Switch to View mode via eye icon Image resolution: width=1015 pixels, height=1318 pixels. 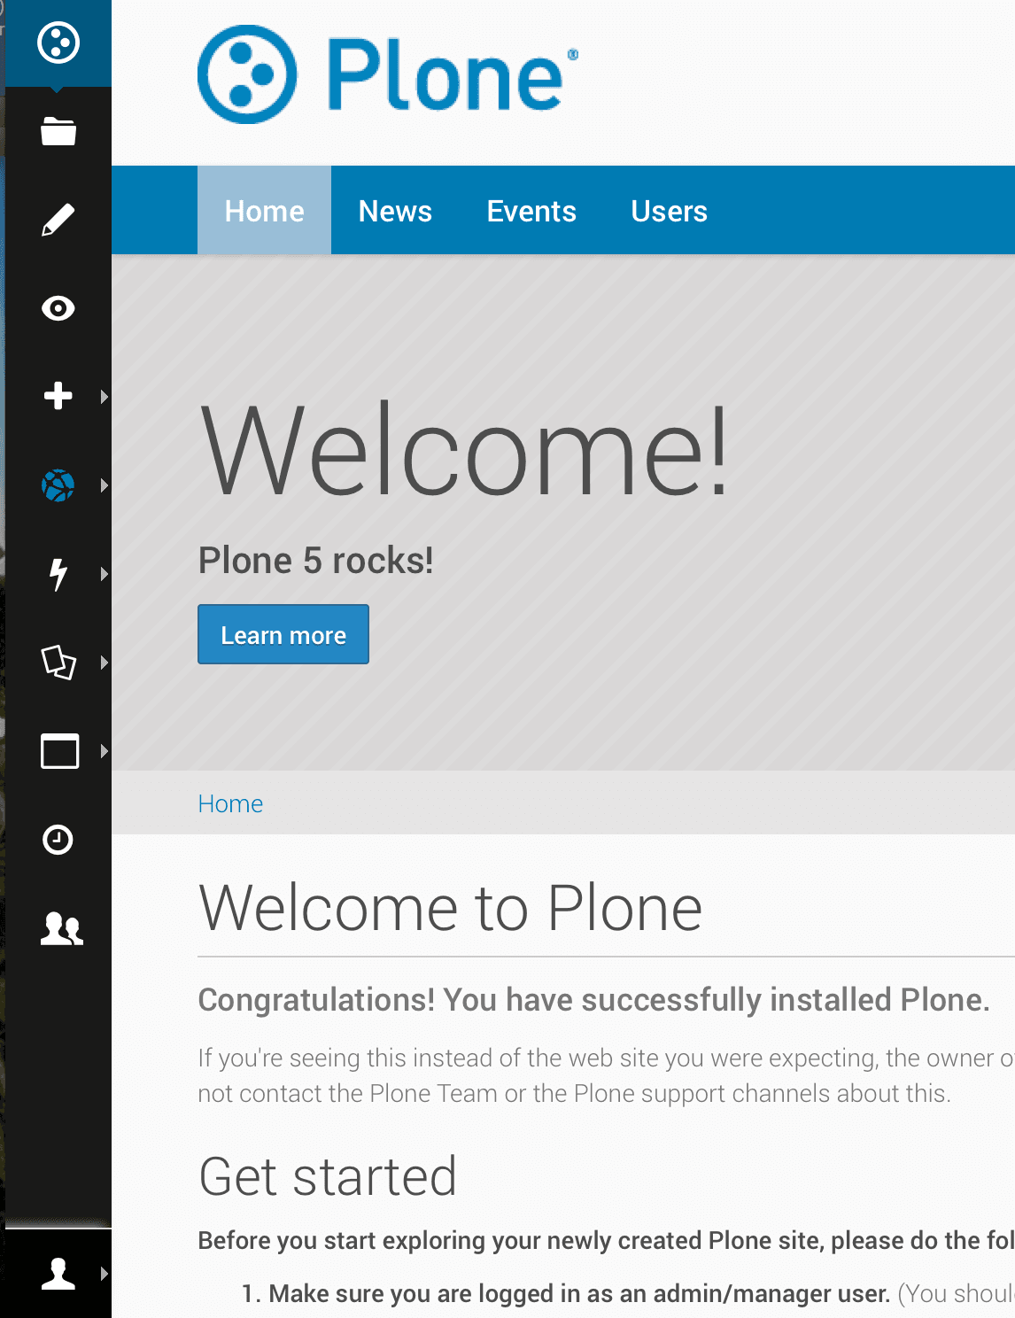58,308
